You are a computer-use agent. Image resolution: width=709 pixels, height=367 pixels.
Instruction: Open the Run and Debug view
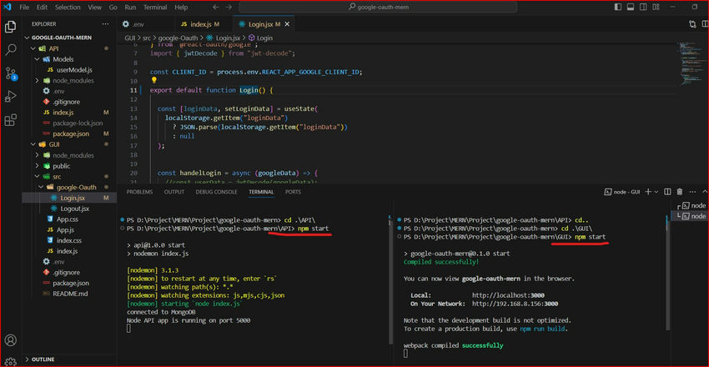click(11, 98)
